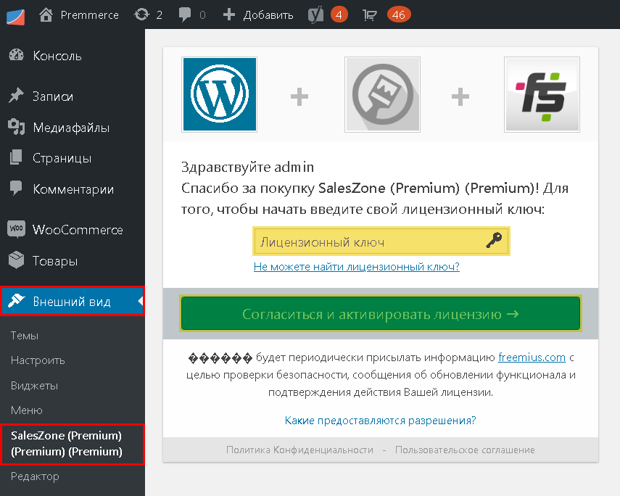Screen dimensions: 620x496
Task: Focus the Лицензионный ключ input field
Action: [x=381, y=241]
